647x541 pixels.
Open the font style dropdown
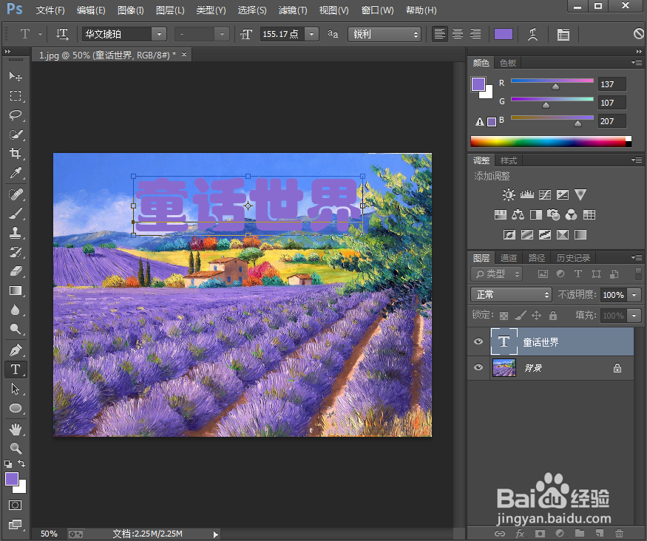point(222,34)
